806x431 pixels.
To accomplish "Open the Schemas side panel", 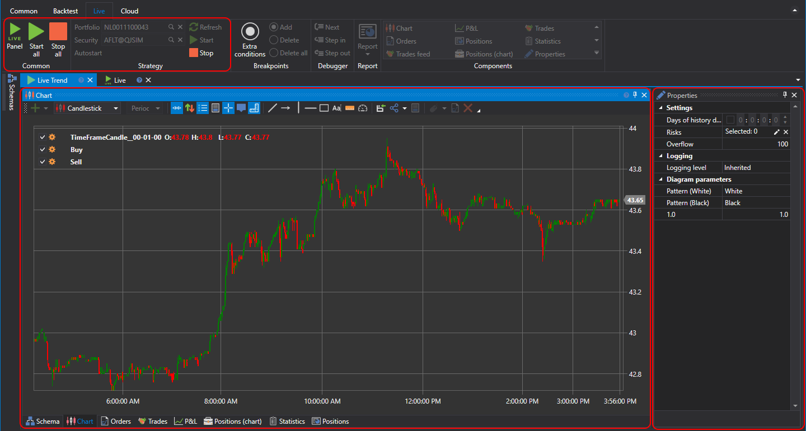I will [12, 92].
